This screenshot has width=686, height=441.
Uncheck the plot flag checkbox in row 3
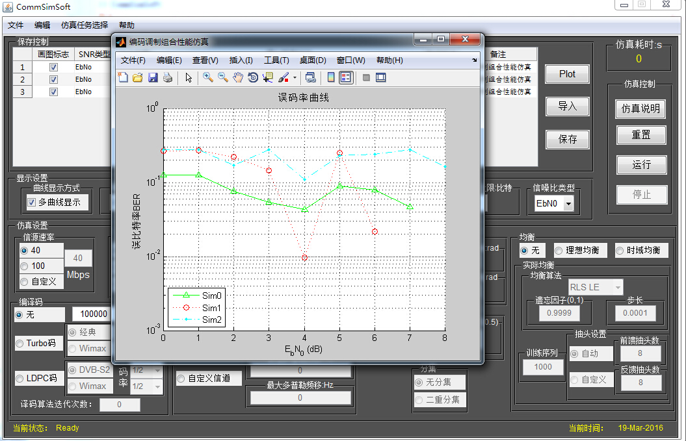(53, 92)
